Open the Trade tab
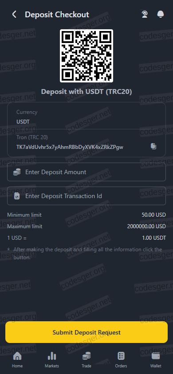Viewport: 173px width, 374px height. pyautogui.click(x=86, y=360)
